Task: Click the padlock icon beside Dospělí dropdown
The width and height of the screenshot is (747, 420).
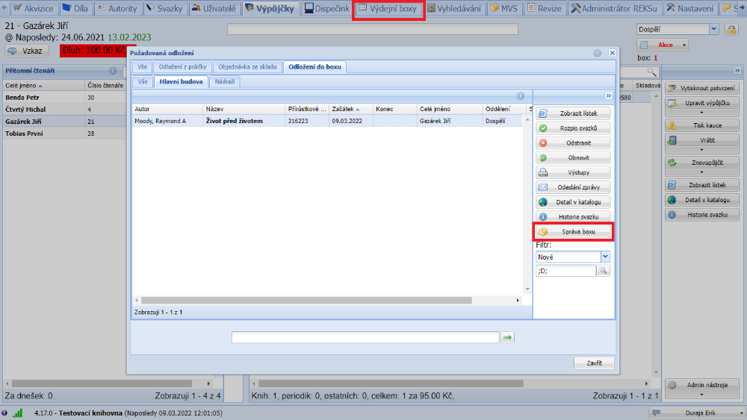Action: [731, 29]
